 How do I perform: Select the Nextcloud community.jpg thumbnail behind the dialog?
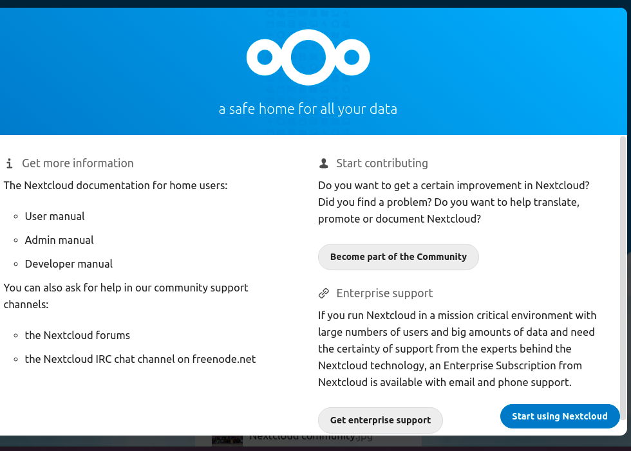click(x=227, y=440)
